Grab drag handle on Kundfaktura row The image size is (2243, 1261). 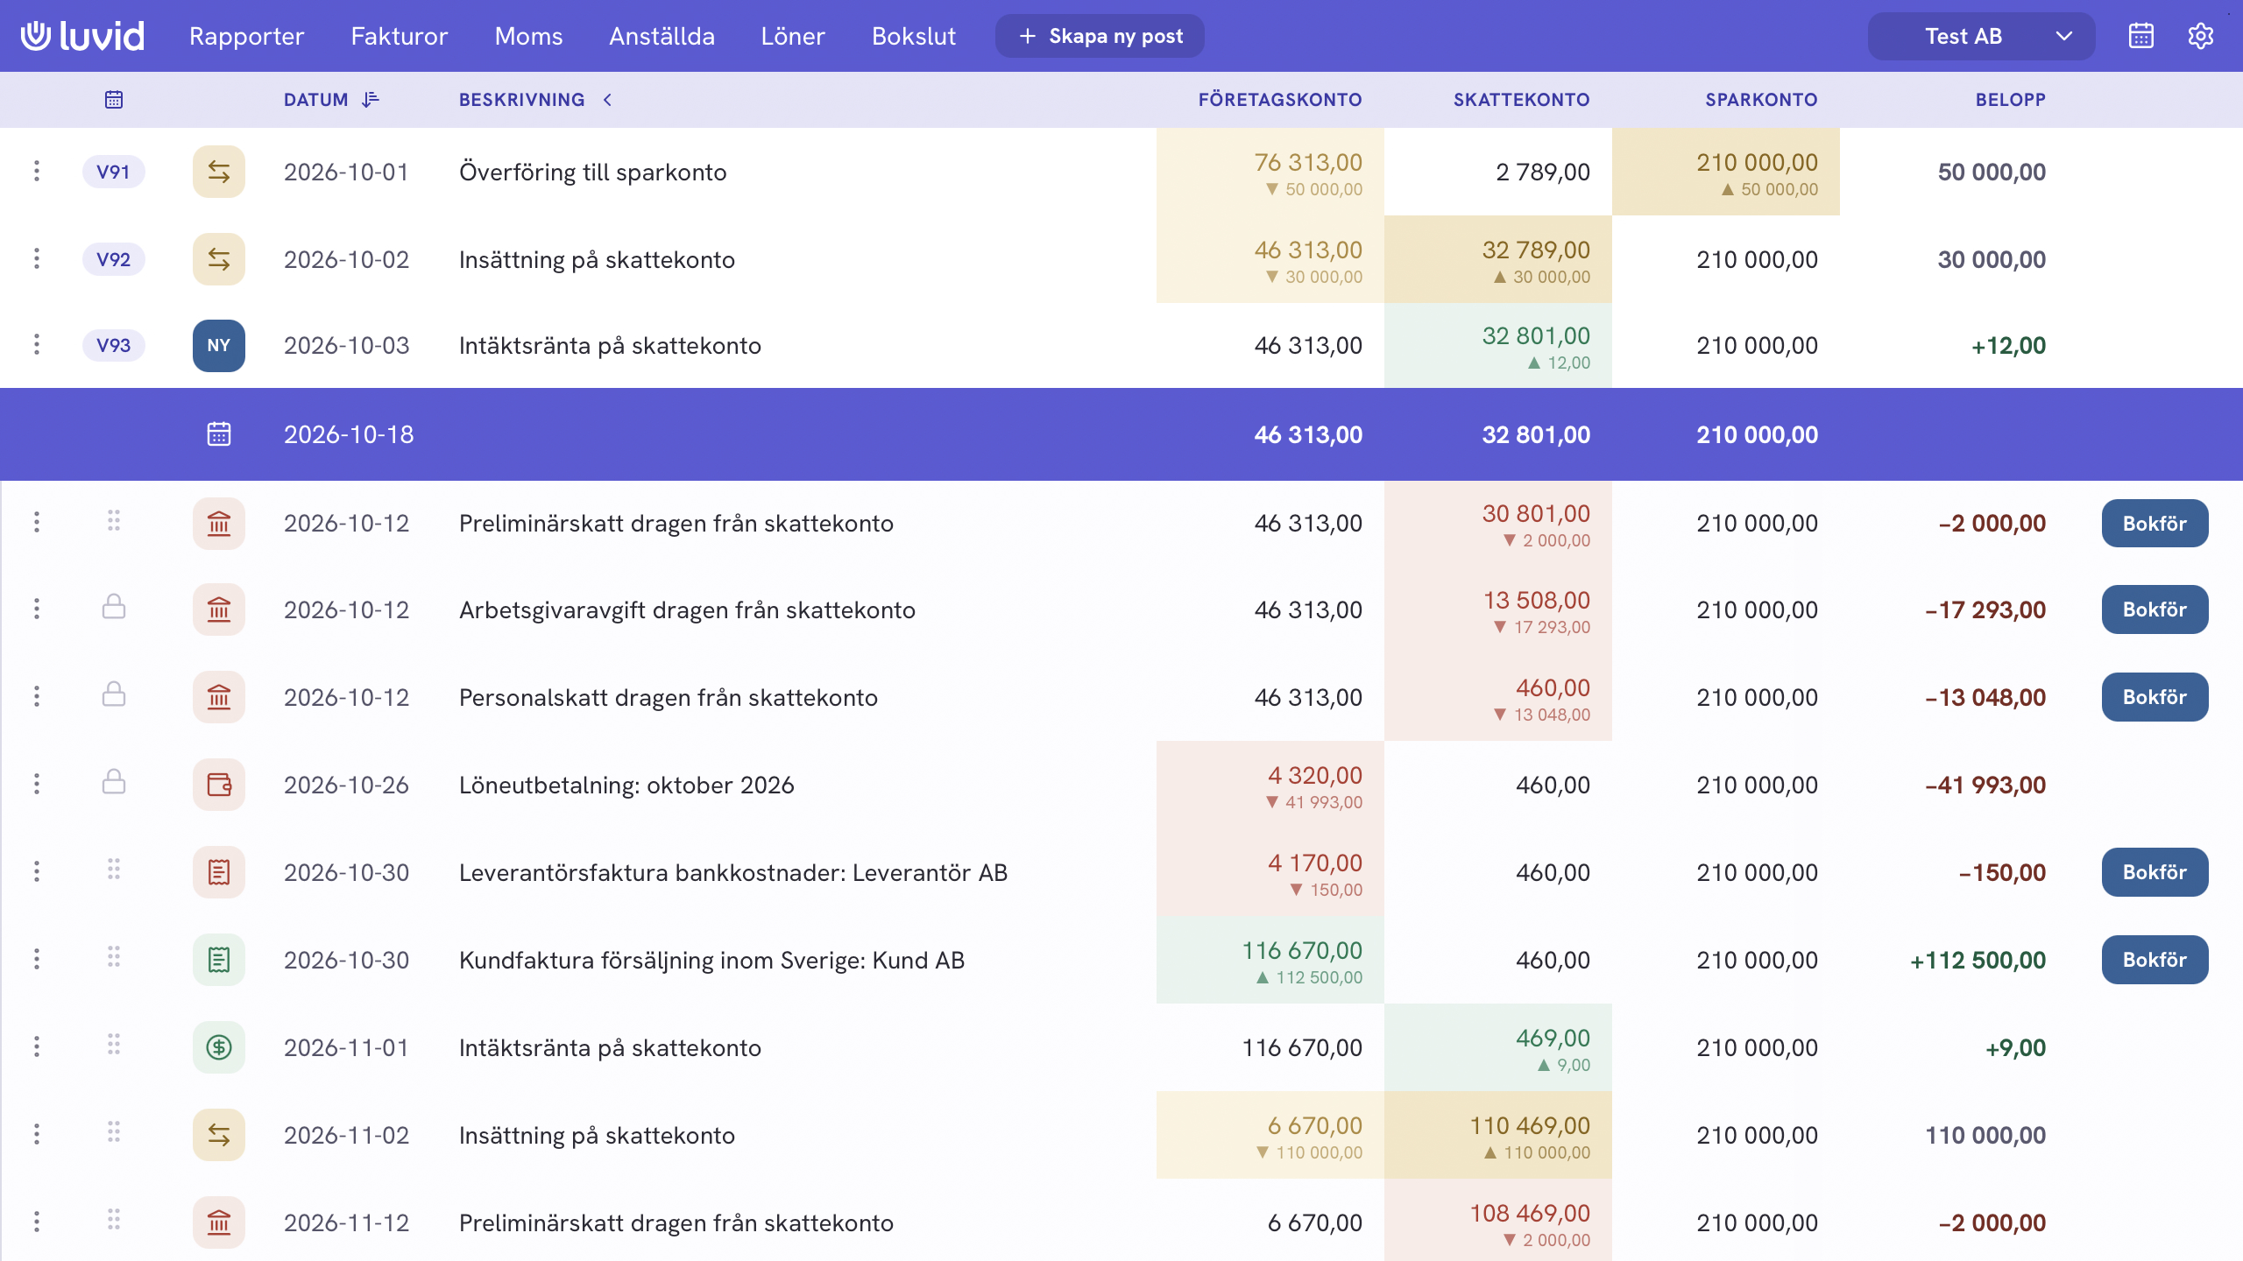click(x=114, y=957)
